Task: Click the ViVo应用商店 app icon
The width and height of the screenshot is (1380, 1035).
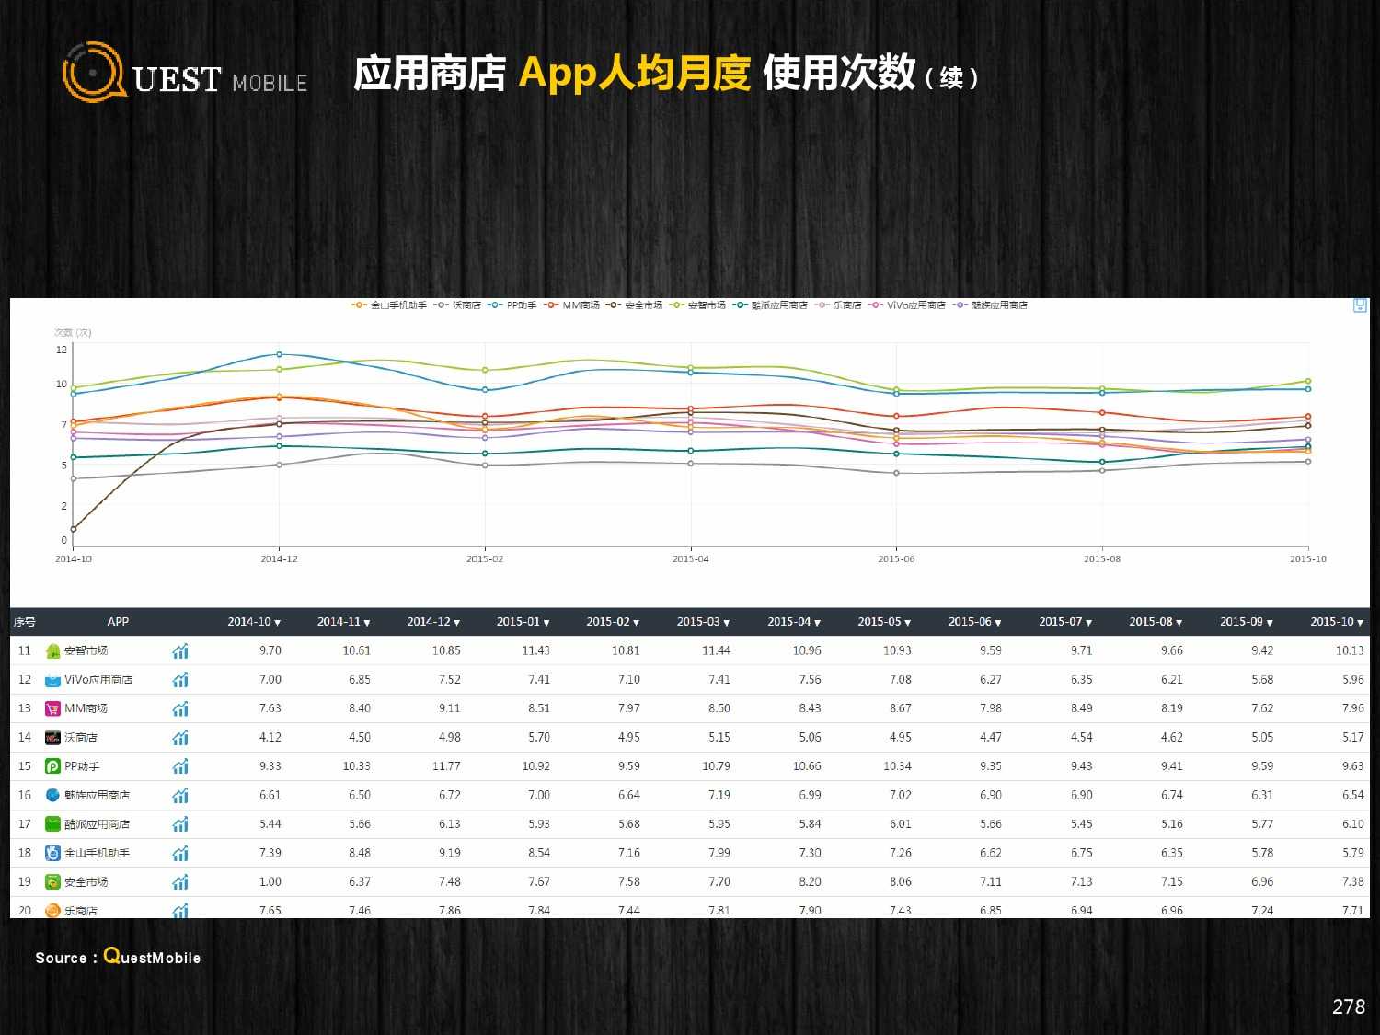Action: click(52, 680)
